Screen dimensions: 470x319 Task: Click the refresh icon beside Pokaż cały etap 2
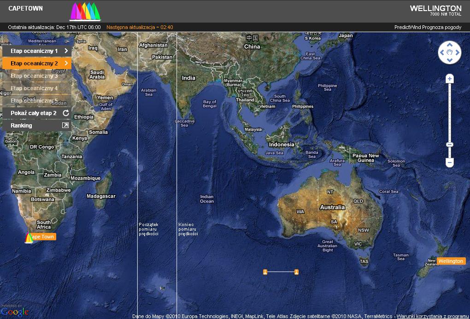click(x=66, y=113)
